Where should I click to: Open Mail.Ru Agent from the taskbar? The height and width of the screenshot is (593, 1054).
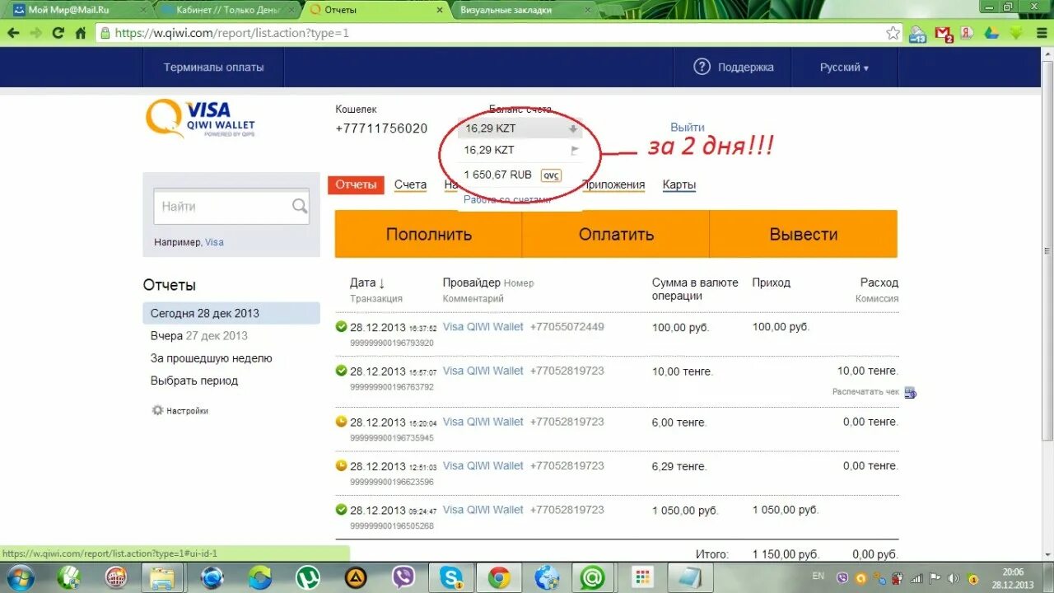592,578
